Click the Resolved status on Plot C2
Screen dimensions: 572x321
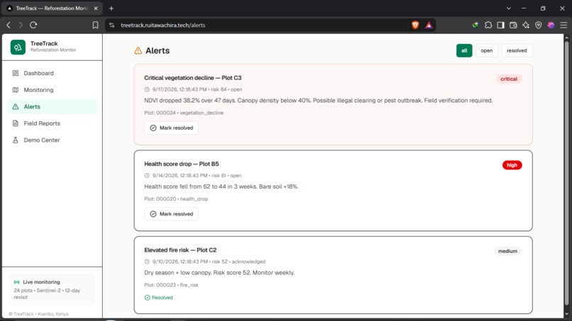[x=159, y=298]
